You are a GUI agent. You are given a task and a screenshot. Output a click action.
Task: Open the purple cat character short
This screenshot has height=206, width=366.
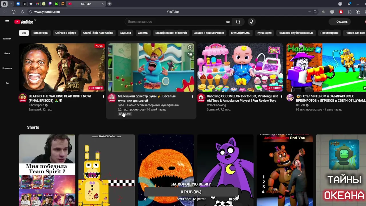coord(226,170)
